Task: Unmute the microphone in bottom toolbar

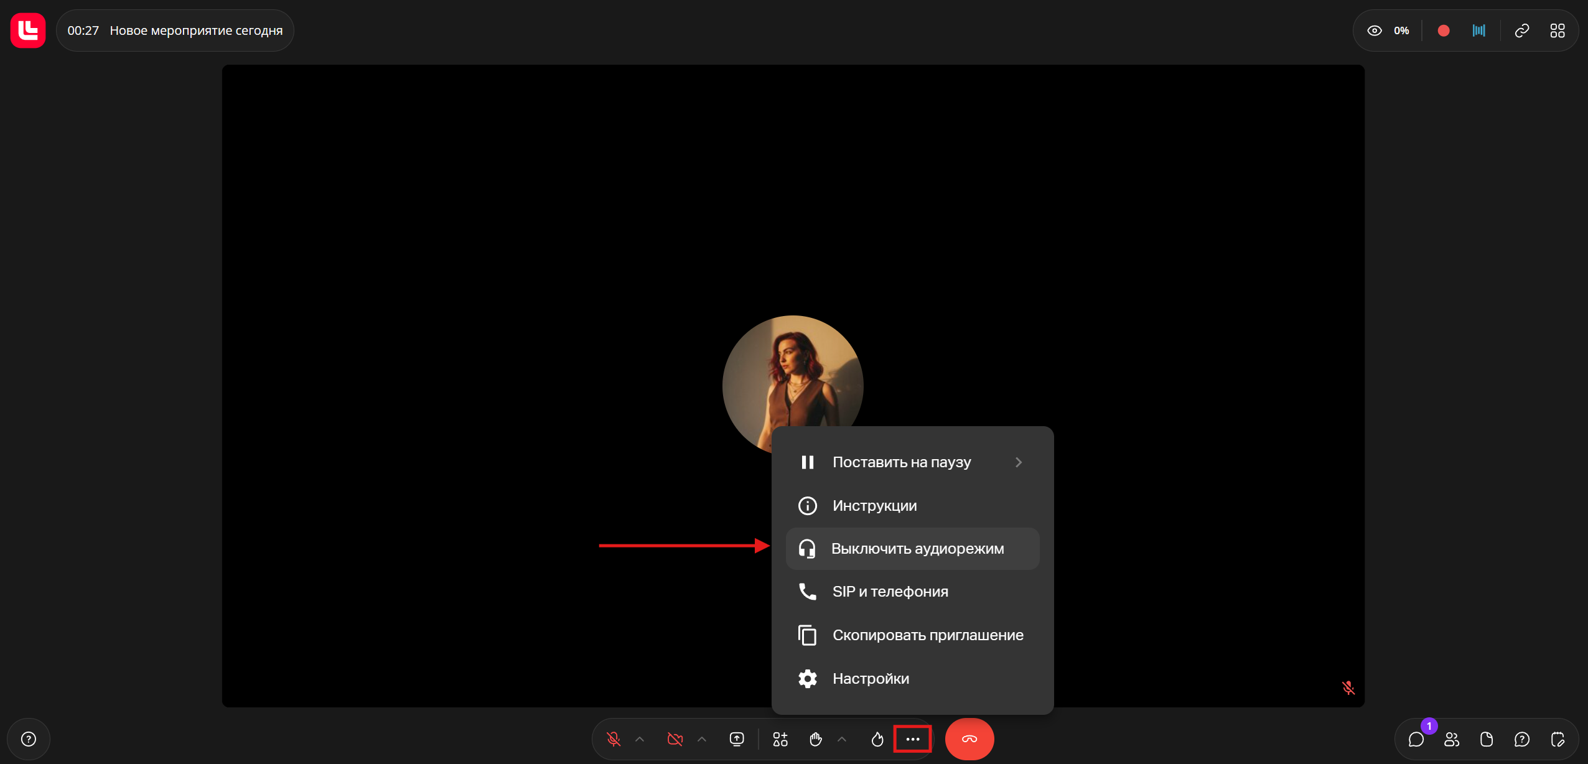Action: click(x=614, y=739)
